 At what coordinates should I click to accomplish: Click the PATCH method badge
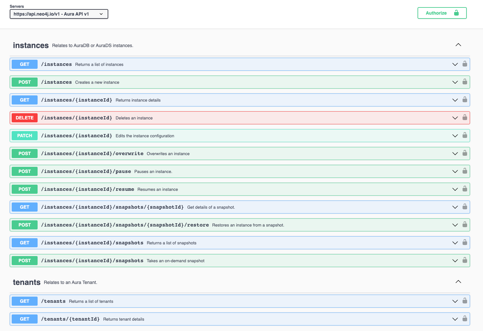[25, 136]
